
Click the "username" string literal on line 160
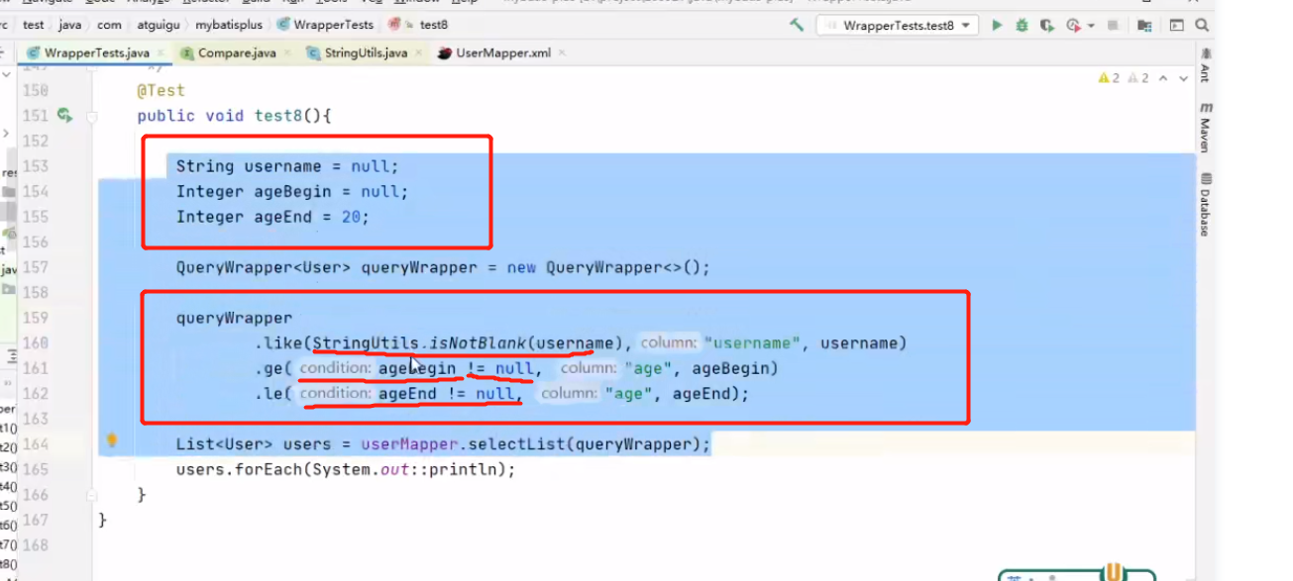click(x=752, y=343)
